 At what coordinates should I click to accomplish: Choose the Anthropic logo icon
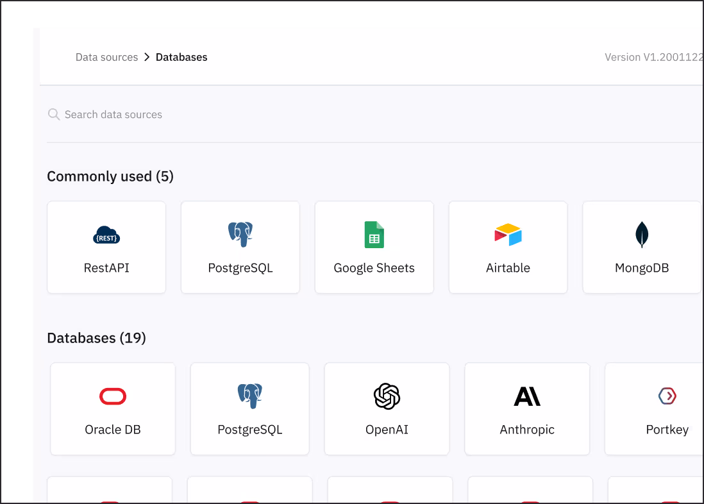pos(527,396)
